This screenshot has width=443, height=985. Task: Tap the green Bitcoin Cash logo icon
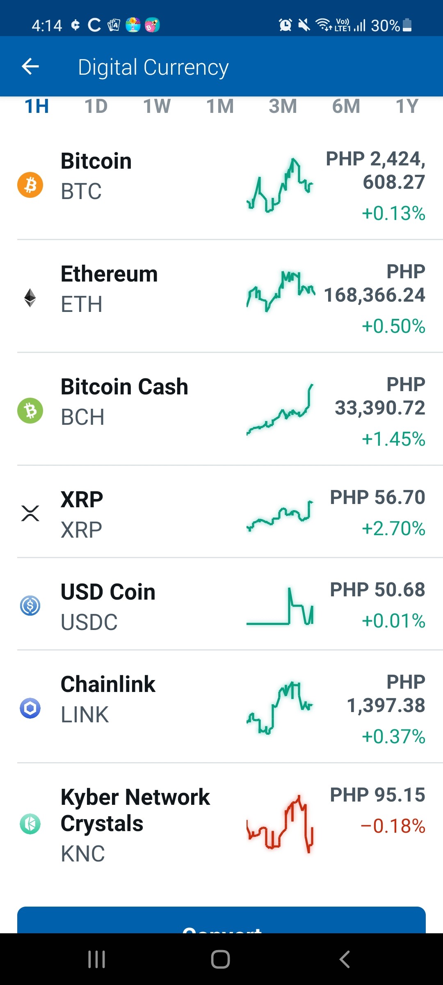tap(30, 411)
